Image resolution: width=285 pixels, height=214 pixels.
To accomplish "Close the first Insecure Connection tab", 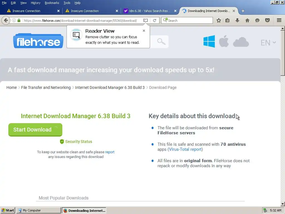I will [x=58, y=11].
